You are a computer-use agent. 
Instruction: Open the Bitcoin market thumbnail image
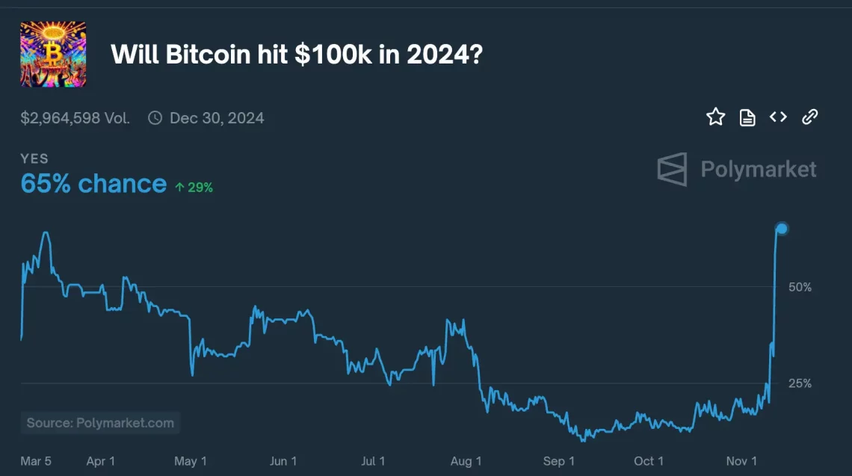tap(53, 54)
